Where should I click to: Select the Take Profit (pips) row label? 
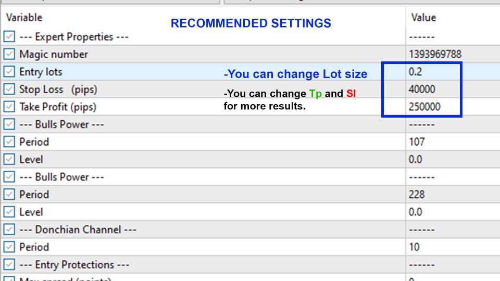tap(58, 107)
